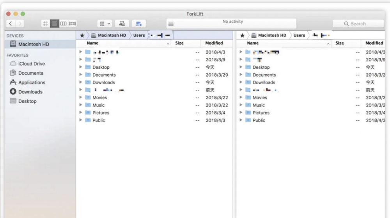Click the sync/add transfer toolbar icon
The width and height of the screenshot is (390, 218).
139,23
